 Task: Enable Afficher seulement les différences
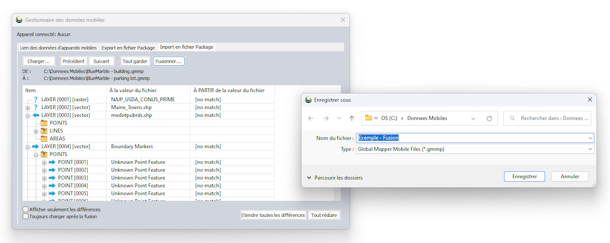click(x=26, y=210)
